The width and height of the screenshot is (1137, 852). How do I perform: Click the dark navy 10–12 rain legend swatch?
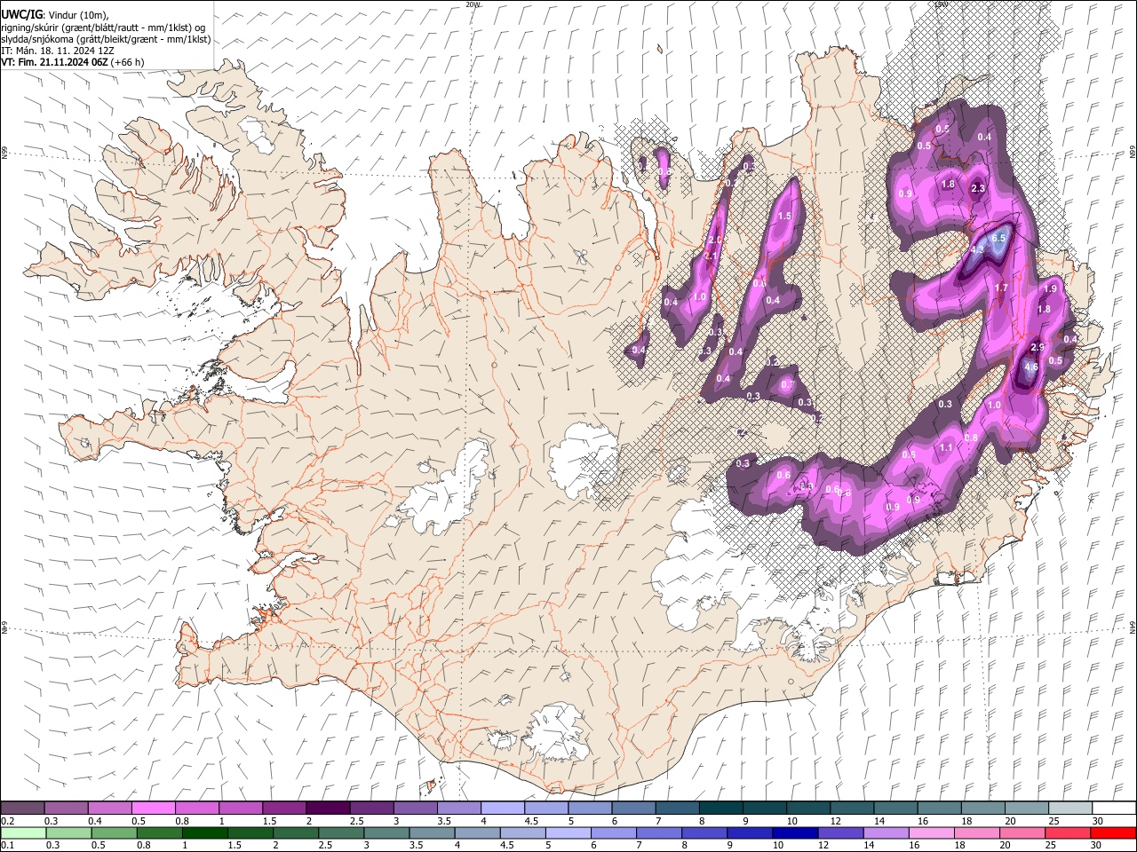click(x=793, y=832)
